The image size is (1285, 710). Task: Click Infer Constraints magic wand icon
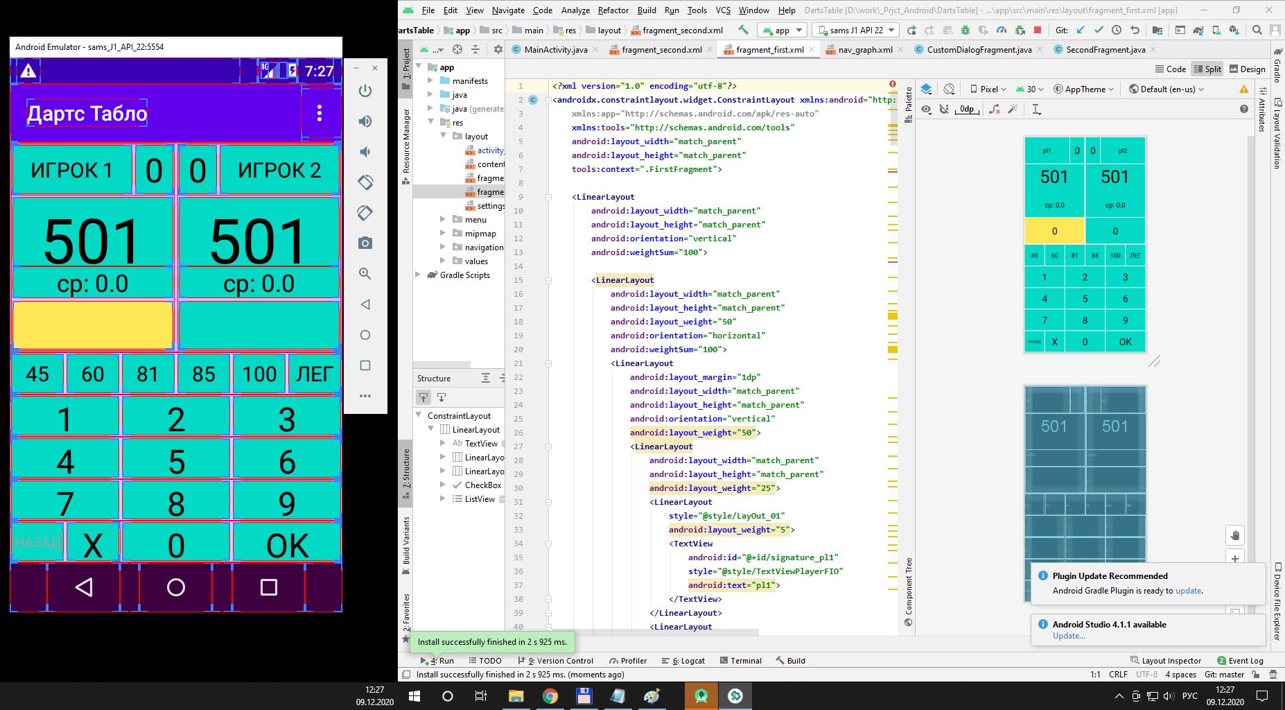coord(1013,110)
